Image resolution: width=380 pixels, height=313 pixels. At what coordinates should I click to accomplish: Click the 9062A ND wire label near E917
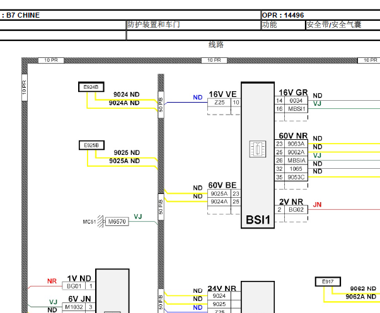[x=361, y=297]
